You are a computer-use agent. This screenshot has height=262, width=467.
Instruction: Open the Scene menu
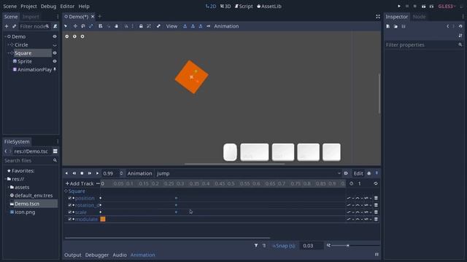[9, 7]
